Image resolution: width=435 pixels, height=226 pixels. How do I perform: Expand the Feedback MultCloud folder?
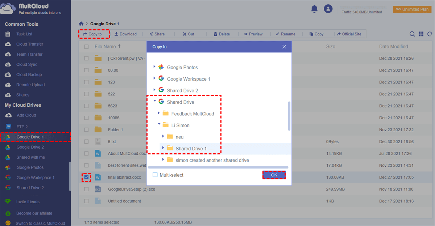click(159, 113)
